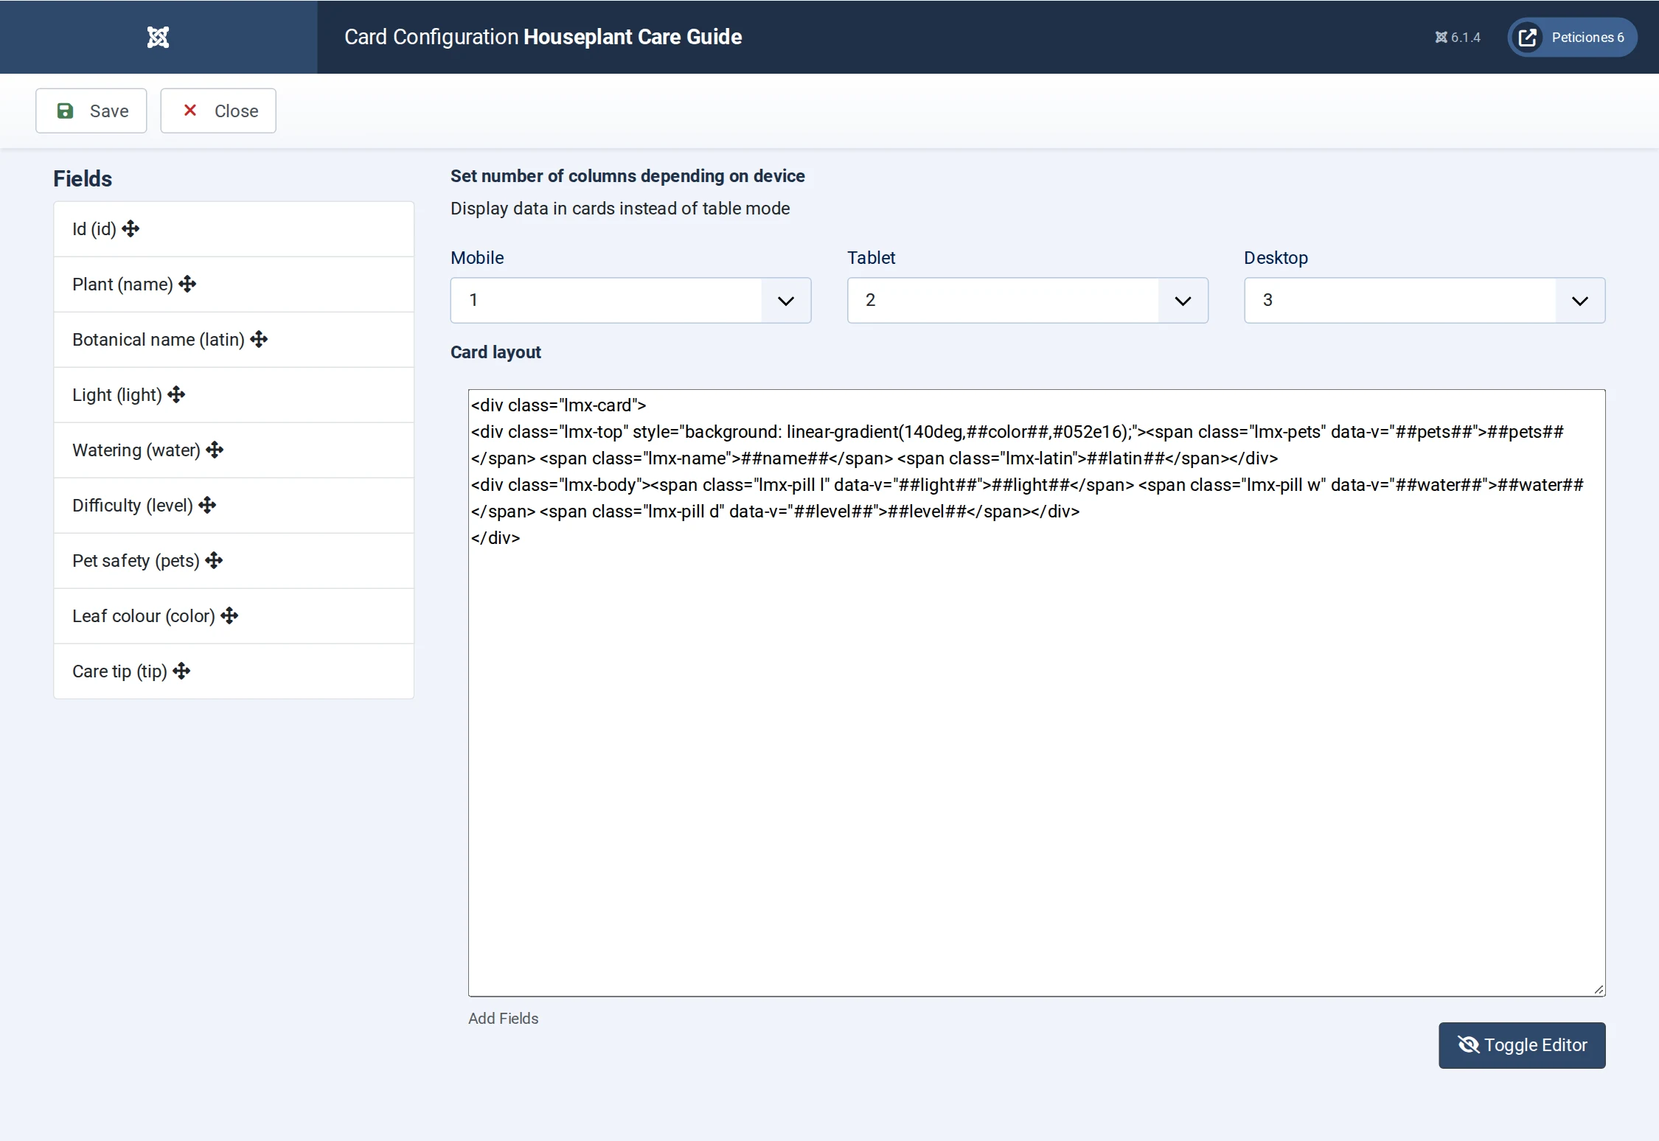This screenshot has width=1659, height=1141.
Task: Open the Desktop columns dropdown
Action: point(1424,301)
